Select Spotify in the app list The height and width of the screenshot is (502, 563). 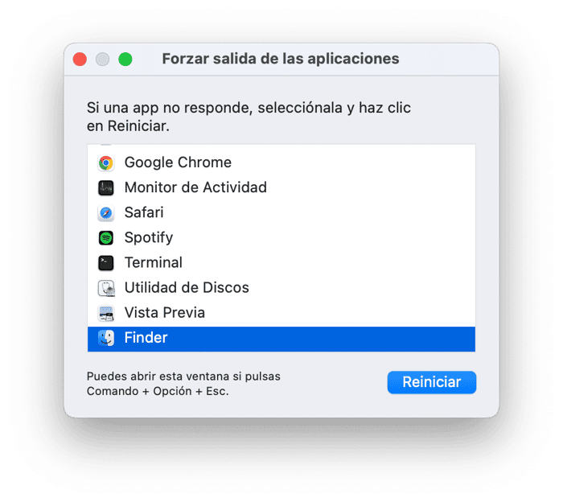click(x=149, y=237)
